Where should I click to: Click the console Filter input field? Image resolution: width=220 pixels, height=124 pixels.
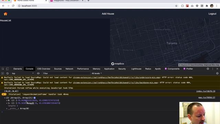pyautogui.click(x=66, y=73)
